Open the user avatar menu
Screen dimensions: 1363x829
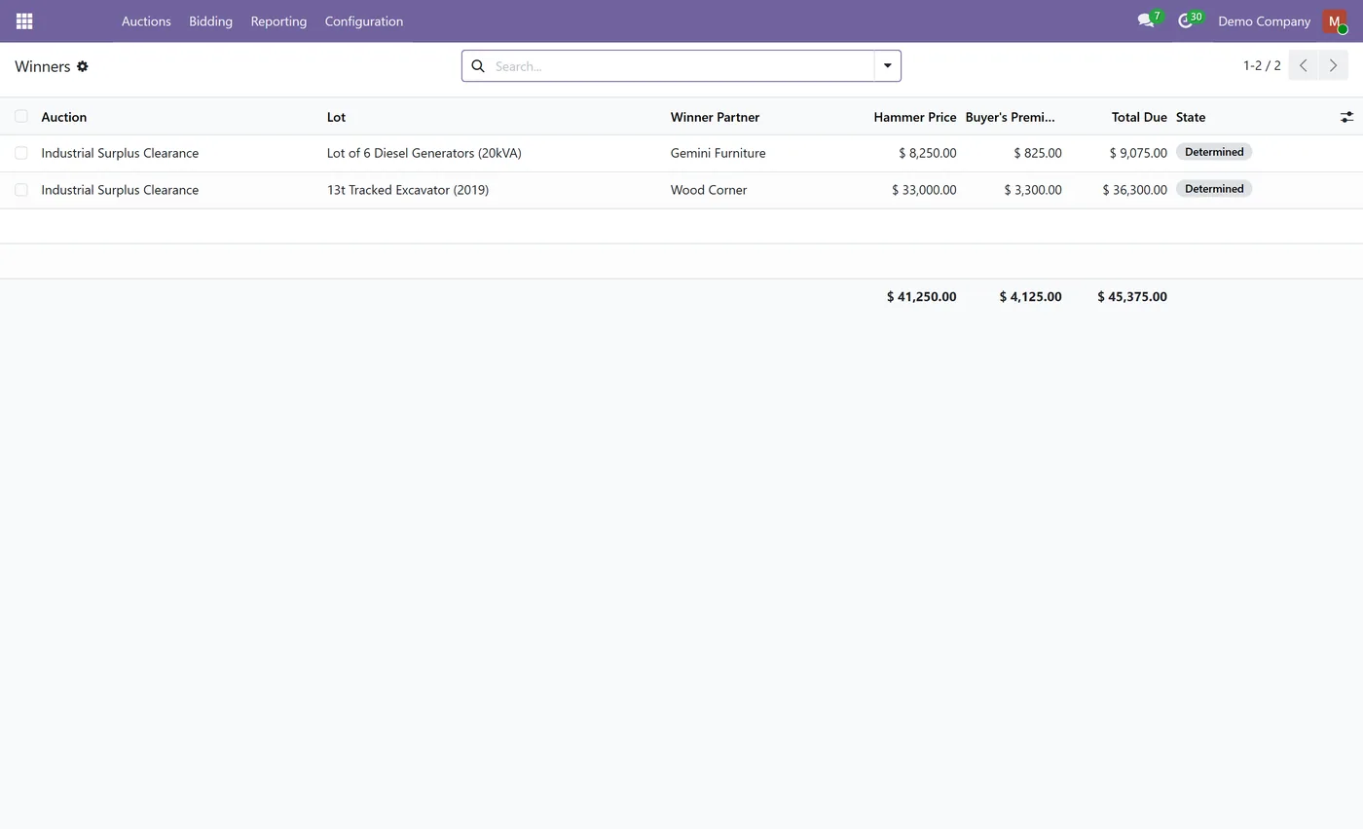click(1335, 21)
